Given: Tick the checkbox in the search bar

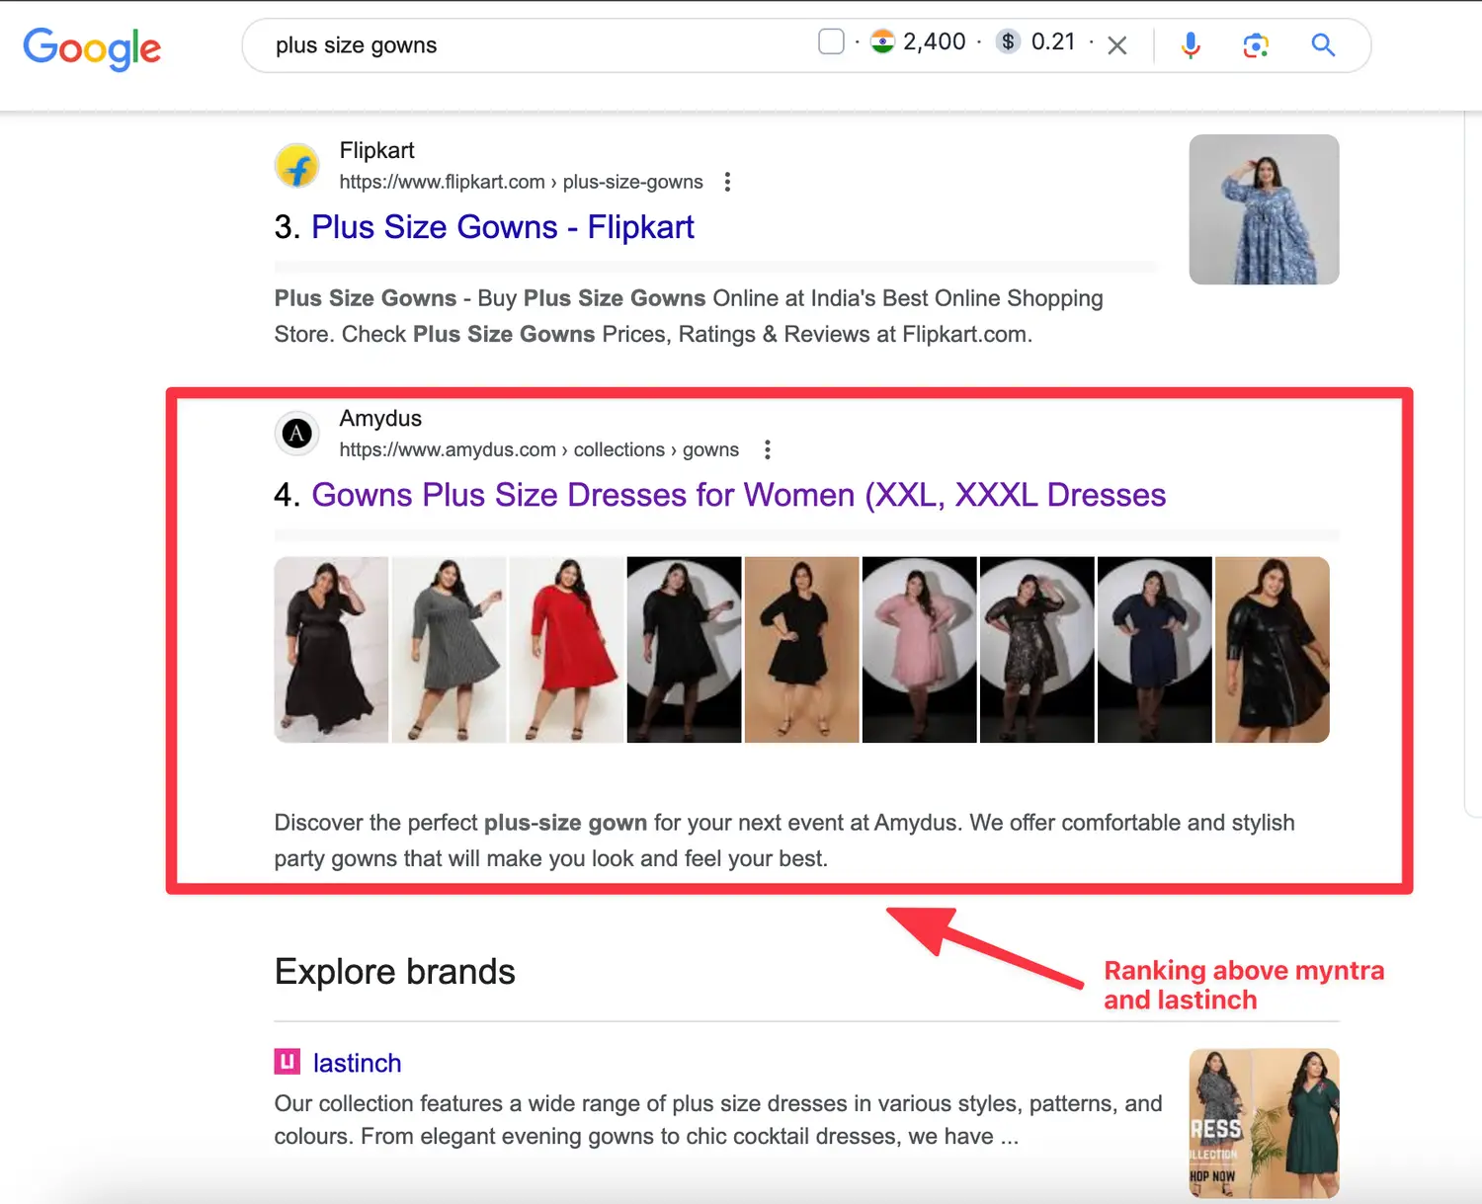Looking at the screenshot, I should tap(831, 41).
